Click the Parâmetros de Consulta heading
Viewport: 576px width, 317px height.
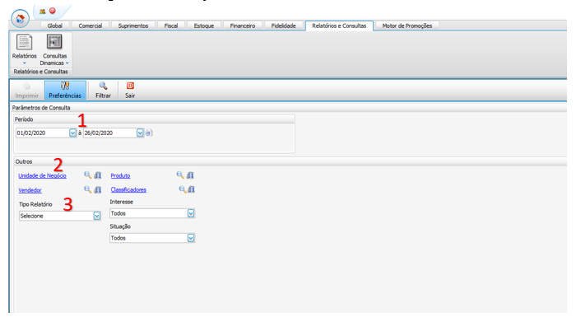point(41,108)
